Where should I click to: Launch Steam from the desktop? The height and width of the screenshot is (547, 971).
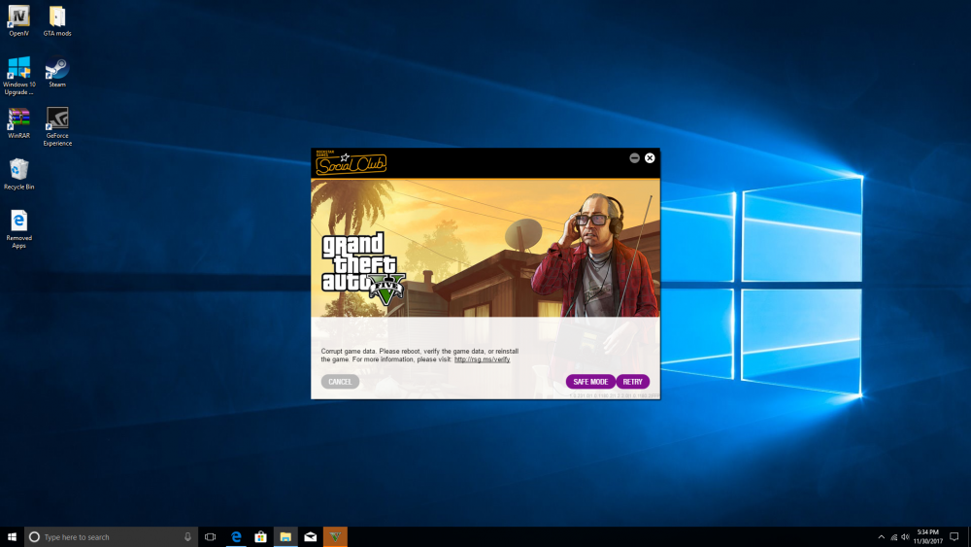pos(57,73)
